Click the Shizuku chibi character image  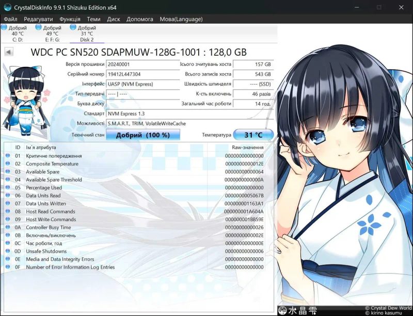(27, 101)
